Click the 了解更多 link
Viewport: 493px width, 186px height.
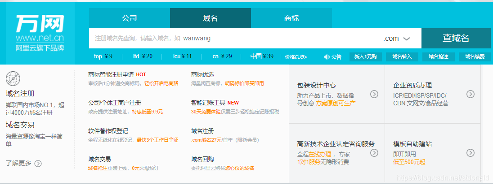[18, 164]
